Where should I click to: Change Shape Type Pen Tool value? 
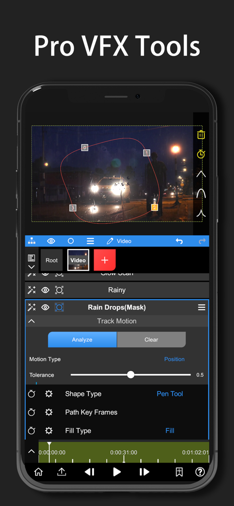[170, 394]
